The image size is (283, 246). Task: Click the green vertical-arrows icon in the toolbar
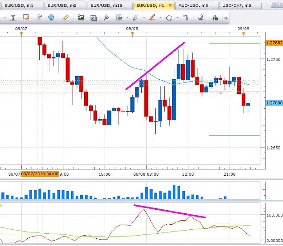13,18
